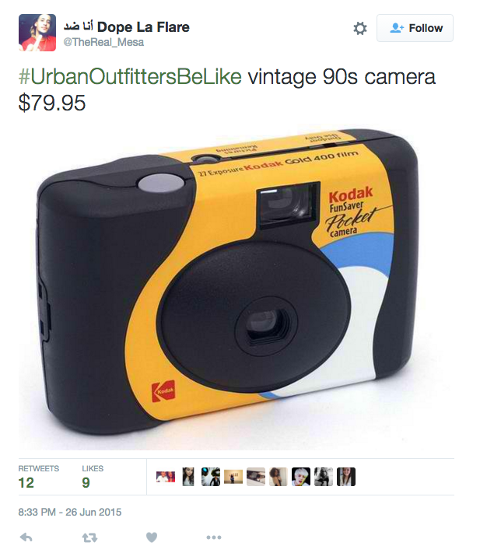Open the more options ellipsis menu
The width and height of the screenshot is (480, 560).
click(214, 537)
